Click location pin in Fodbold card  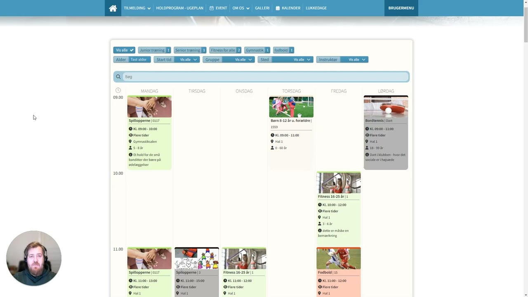(x=320, y=293)
